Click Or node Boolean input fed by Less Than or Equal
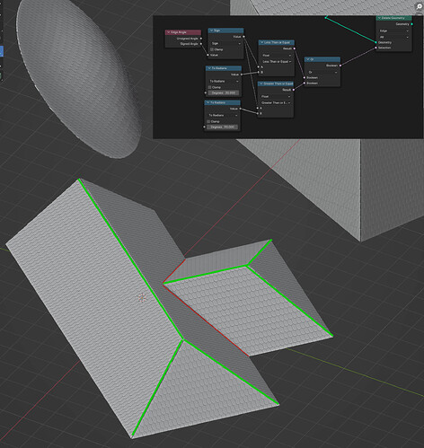This screenshot has height=448, width=424. [305, 77]
